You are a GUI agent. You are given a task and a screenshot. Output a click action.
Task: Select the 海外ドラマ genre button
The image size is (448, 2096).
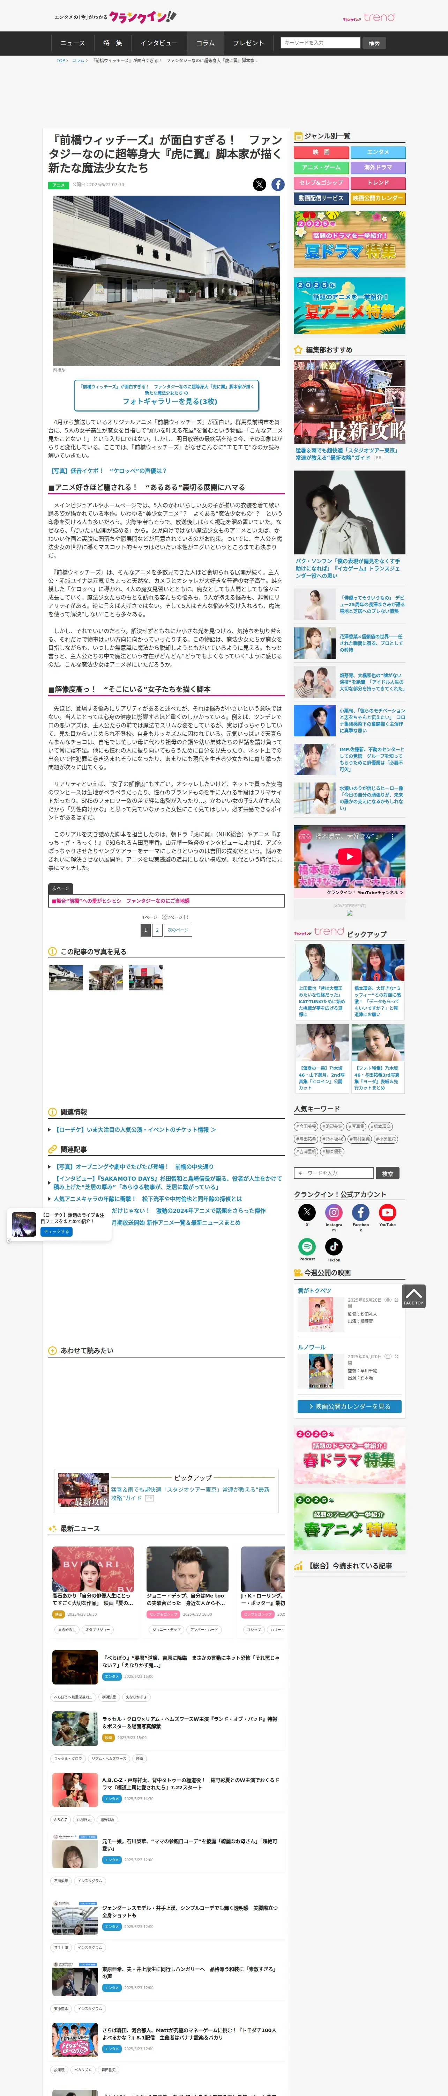coord(378,168)
